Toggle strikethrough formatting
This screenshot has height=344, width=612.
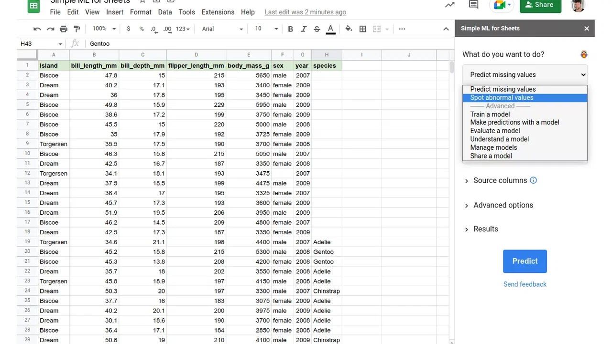pyautogui.click(x=317, y=29)
